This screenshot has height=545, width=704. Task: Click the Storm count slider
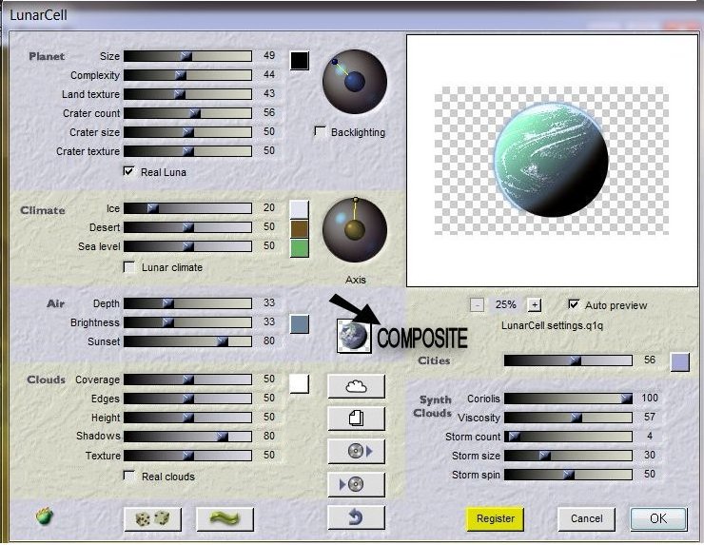point(568,437)
